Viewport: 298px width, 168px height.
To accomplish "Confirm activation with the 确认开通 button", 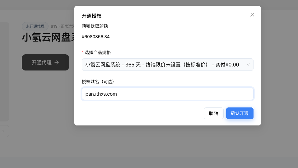I will coord(240,113).
